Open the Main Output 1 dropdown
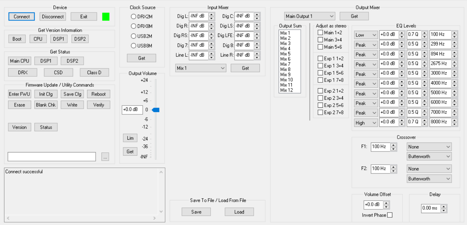The image size is (467, 225). click(309, 16)
